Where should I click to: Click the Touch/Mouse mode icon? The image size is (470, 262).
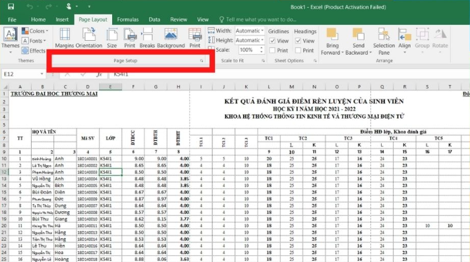tap(69, 7)
